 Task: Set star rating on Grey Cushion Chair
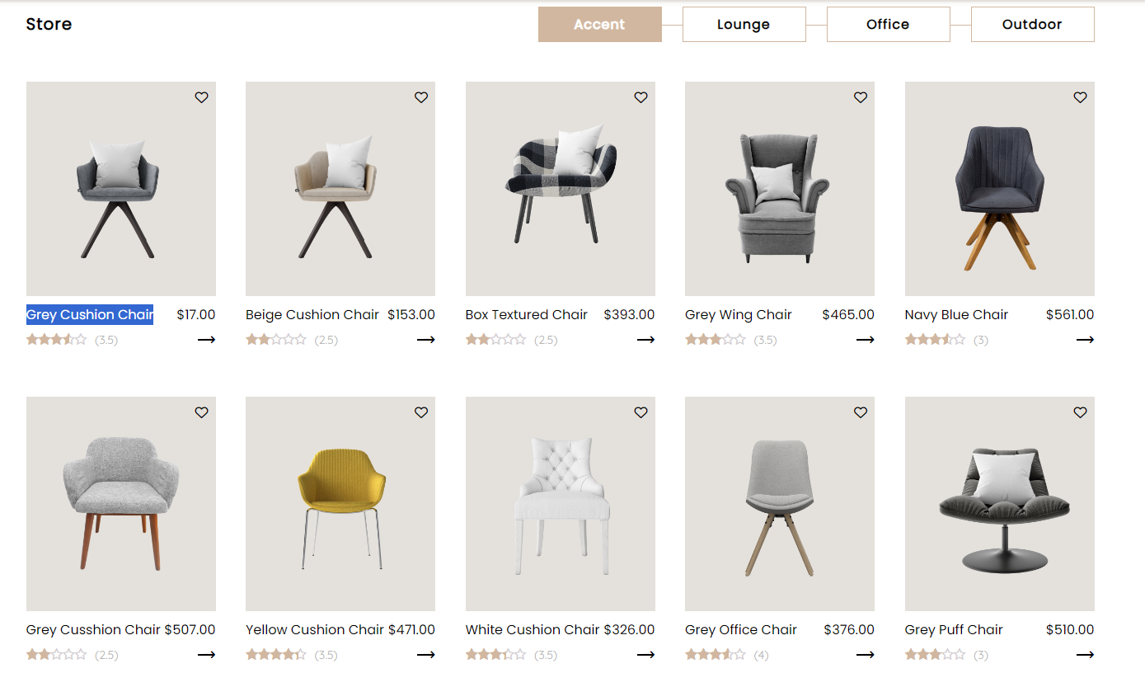point(56,340)
